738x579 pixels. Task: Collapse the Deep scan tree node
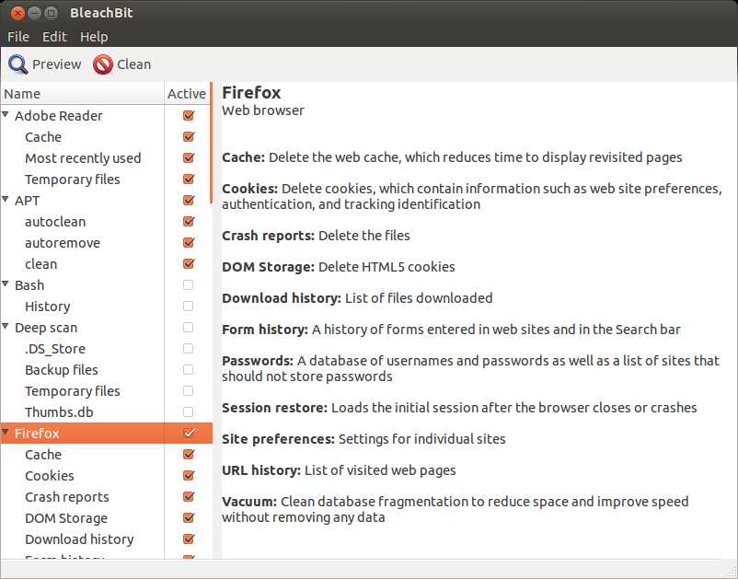6,326
